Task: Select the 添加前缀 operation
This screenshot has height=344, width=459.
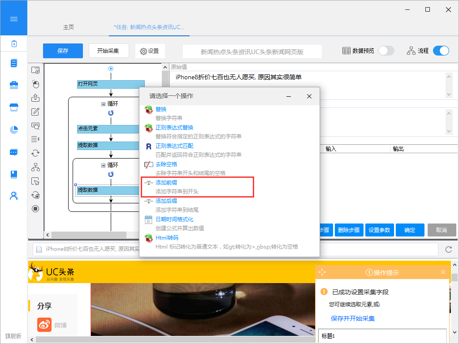Action: pyautogui.click(x=167, y=183)
